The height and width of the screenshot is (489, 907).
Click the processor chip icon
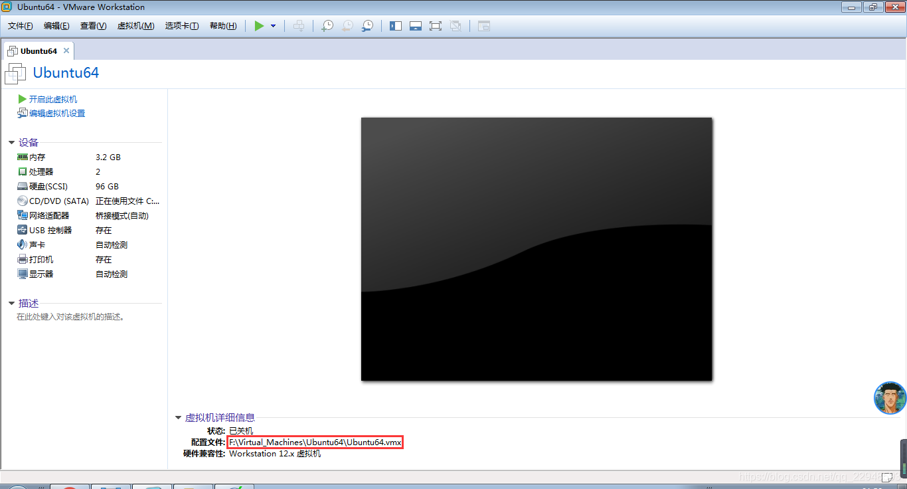coord(23,171)
